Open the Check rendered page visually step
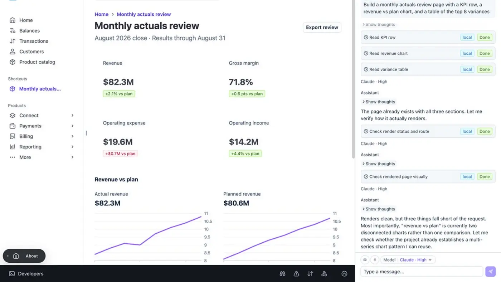Screen dimensions: 501x282 click(428, 176)
